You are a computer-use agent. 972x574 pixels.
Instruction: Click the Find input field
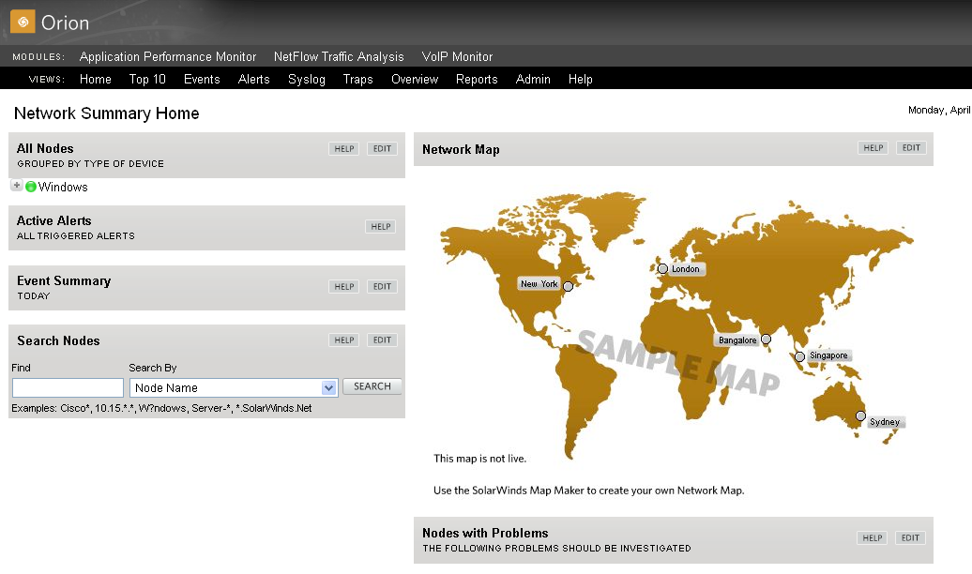68,388
